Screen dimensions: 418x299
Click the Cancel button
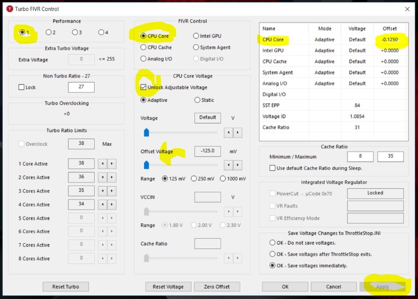(x=333, y=287)
